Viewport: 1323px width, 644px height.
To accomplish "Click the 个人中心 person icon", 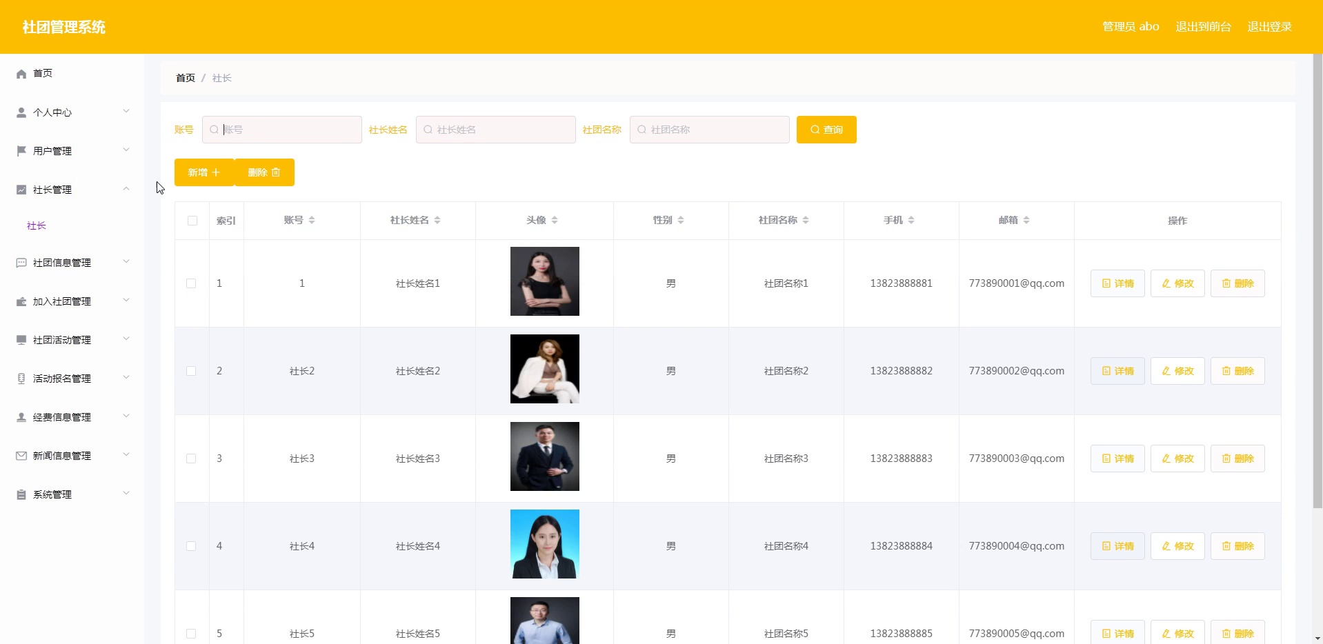I will 21,112.
